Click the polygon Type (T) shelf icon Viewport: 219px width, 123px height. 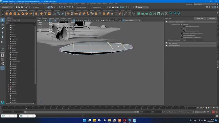pyautogui.click(x=45, y=14)
